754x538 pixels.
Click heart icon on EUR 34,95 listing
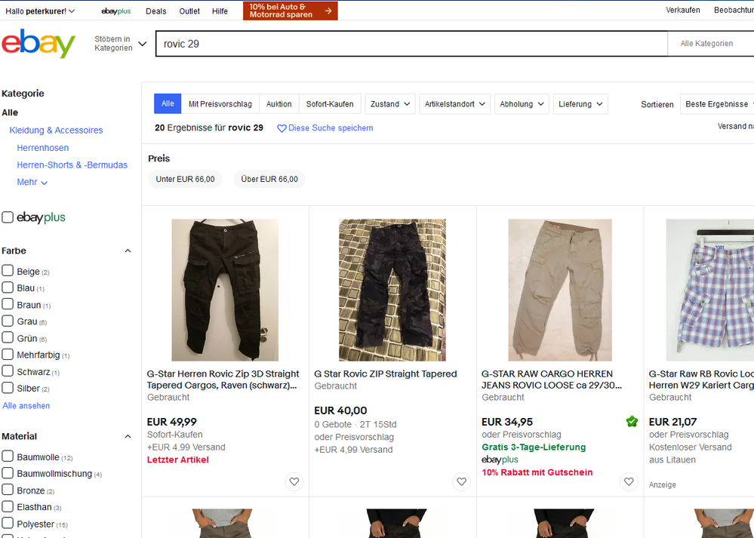pyautogui.click(x=629, y=481)
